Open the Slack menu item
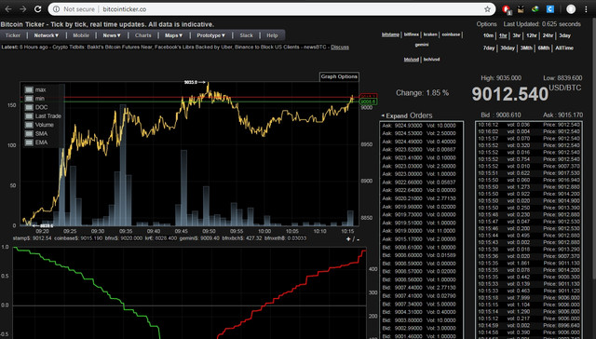This screenshot has width=596, height=339. coord(246,35)
